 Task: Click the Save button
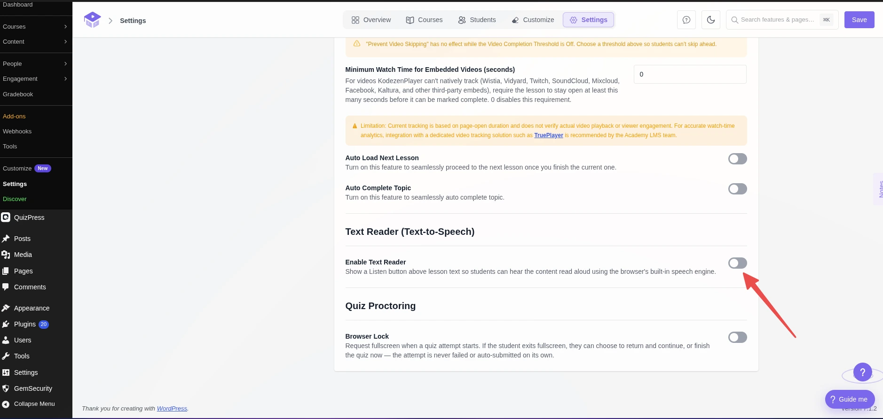click(859, 20)
